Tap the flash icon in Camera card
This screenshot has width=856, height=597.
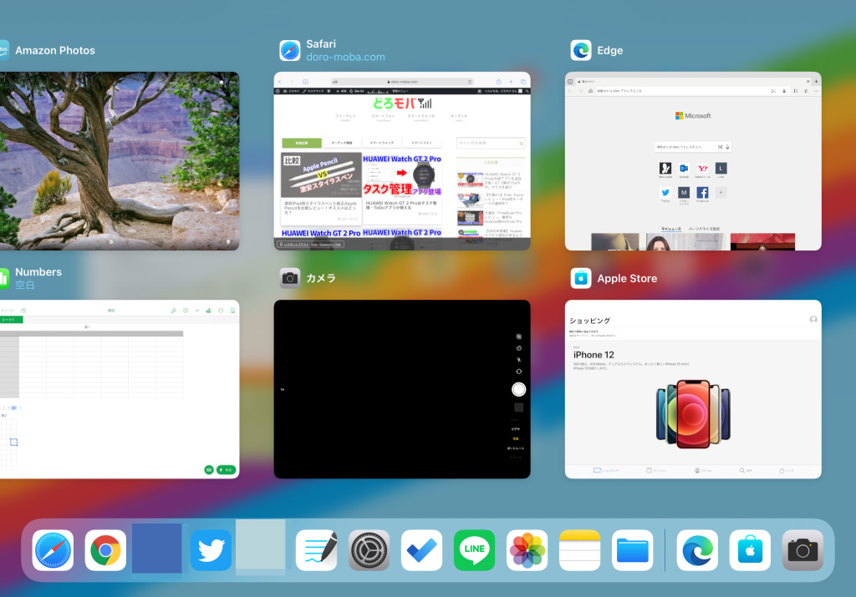(518, 360)
